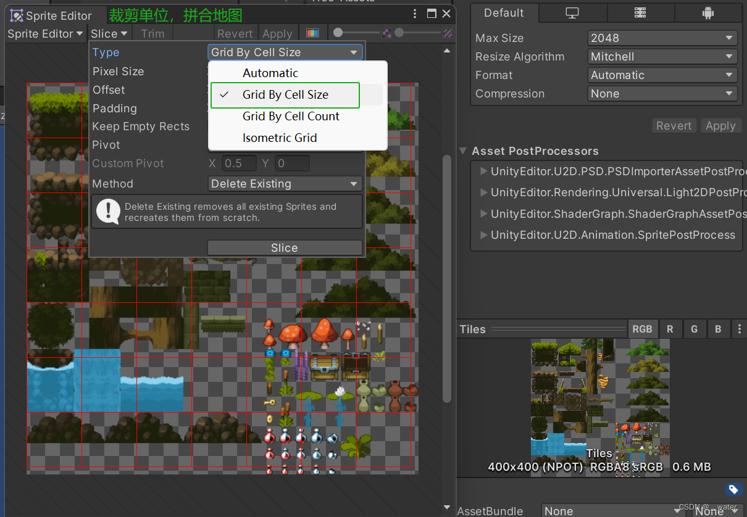Click the Keep Empty Rects label
The image size is (747, 517).
141,126
